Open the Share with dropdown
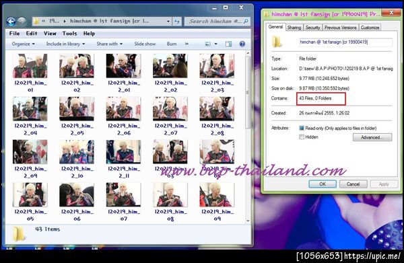This screenshot has width=404, height=263. (x=110, y=44)
